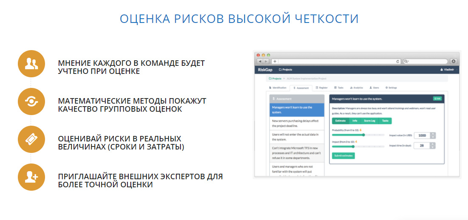Click the orange add-user icon
The width and height of the screenshot is (468, 220).
point(31,177)
